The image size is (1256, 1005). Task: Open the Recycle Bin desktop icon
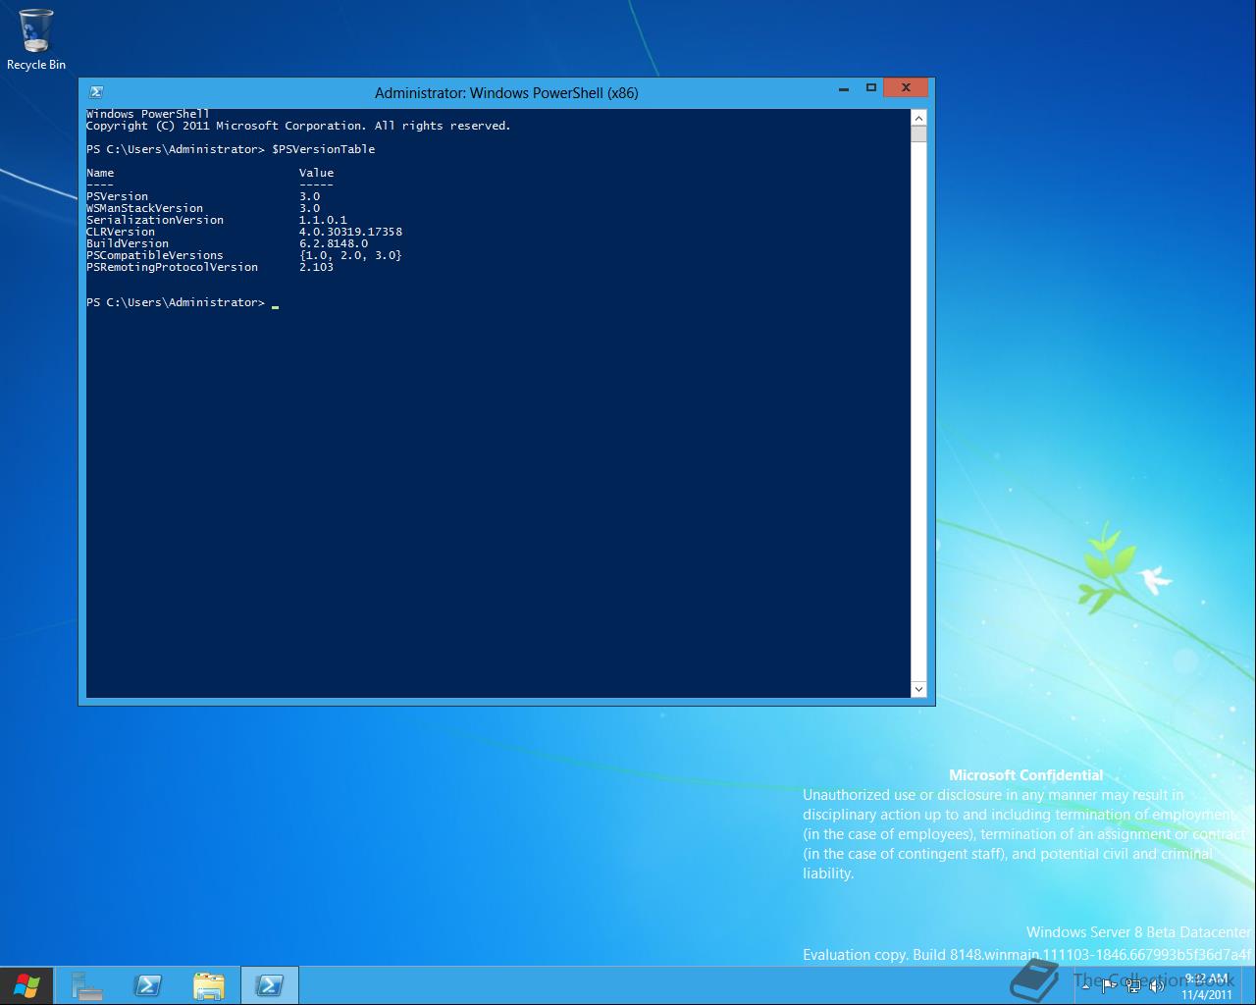[x=36, y=39]
